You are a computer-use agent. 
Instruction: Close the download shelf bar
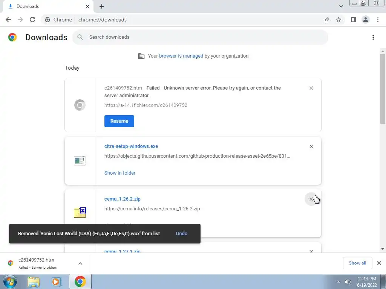tap(379, 263)
